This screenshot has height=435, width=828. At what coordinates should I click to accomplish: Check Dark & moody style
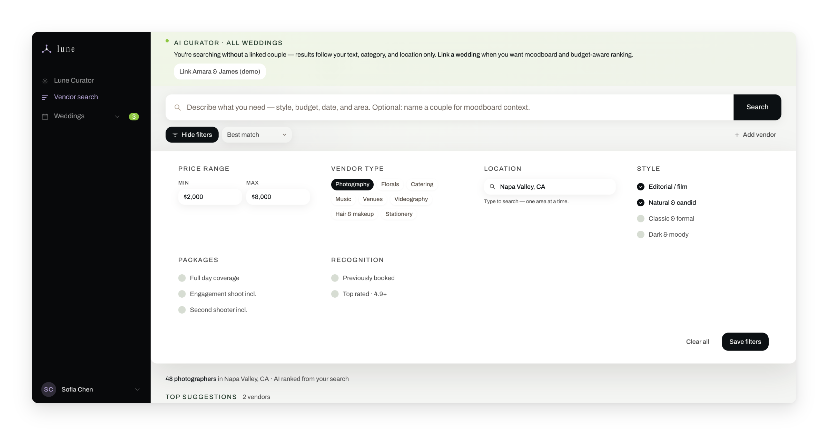[x=641, y=235]
